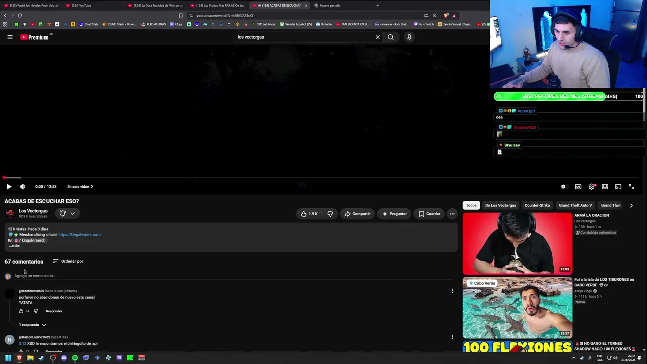Click the Preguntar button
Viewport: 647px width, 364px height.
(394, 214)
